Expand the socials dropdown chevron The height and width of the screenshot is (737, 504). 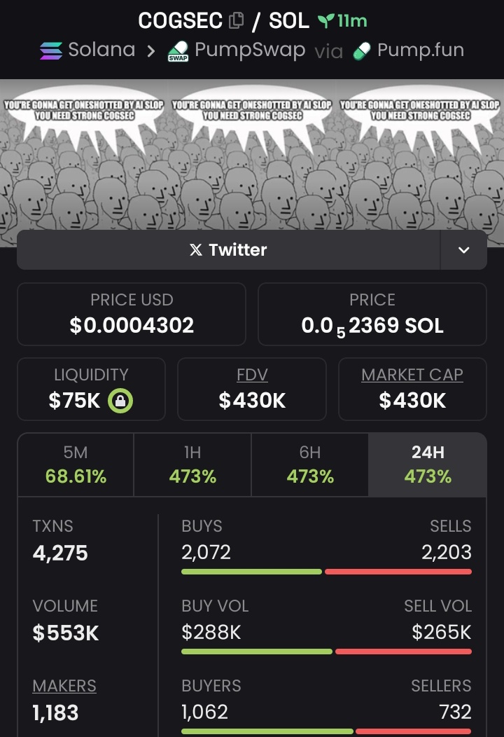click(x=463, y=250)
